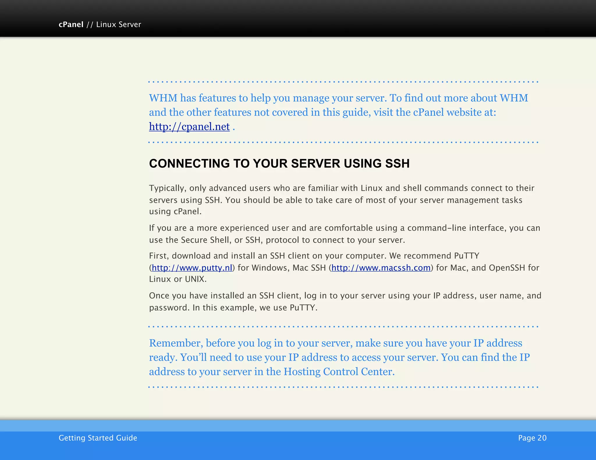Click the 'Page 20' footer label

coord(532,438)
